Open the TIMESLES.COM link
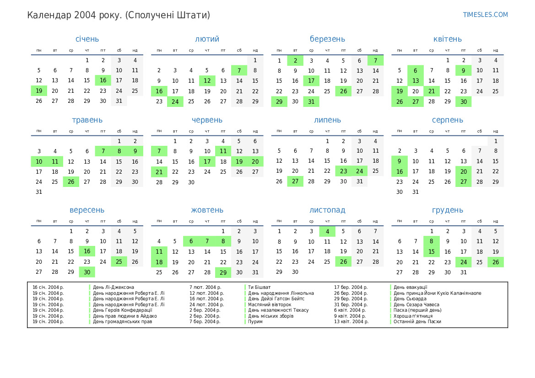This screenshot has height=378, width=535. [x=485, y=15]
